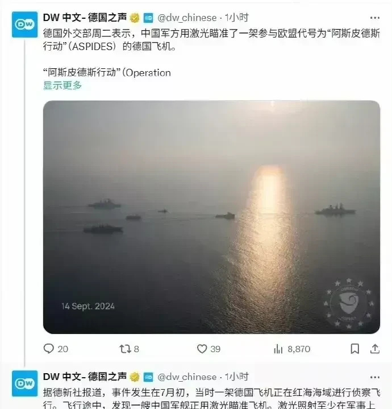Open DW avatar on the second tweet

(25, 383)
